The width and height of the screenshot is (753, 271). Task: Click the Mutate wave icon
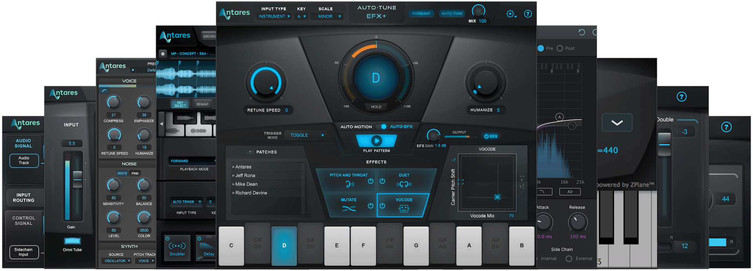coord(349,209)
